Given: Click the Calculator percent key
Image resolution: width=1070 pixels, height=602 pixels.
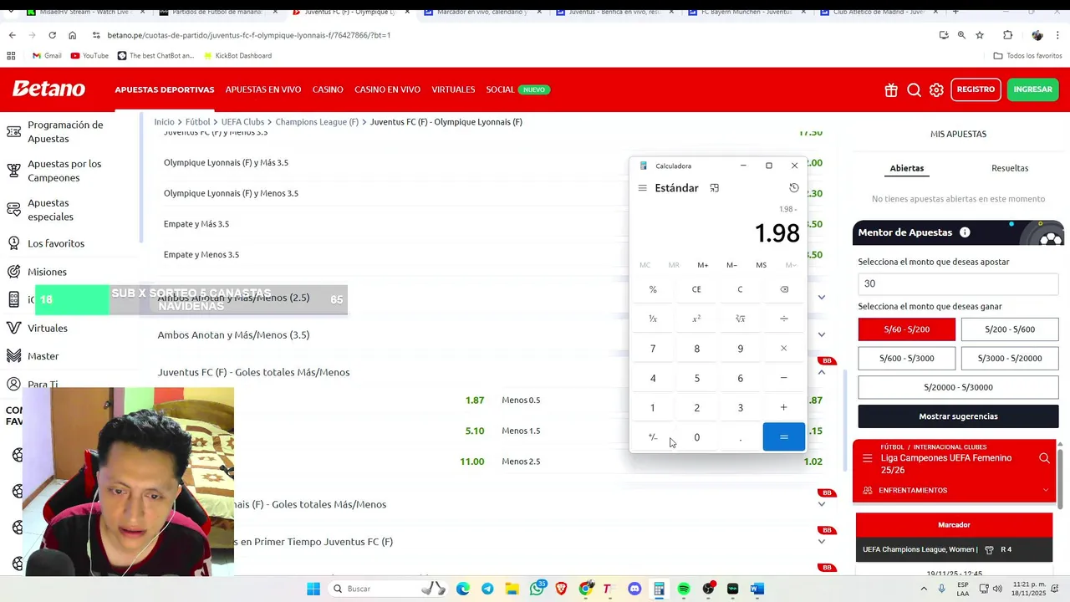Looking at the screenshot, I should (x=653, y=289).
